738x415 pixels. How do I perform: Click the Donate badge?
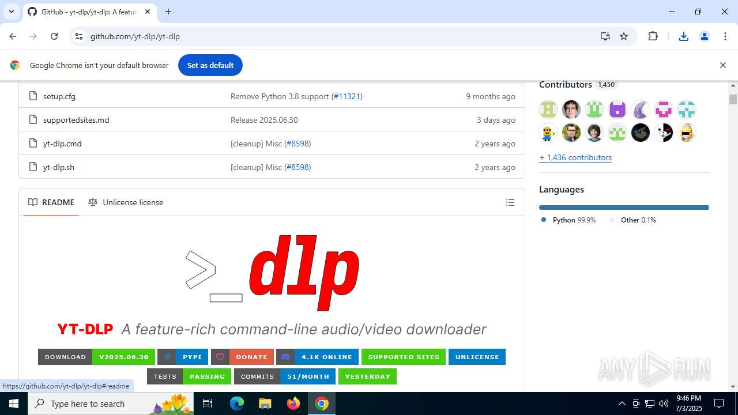point(242,357)
